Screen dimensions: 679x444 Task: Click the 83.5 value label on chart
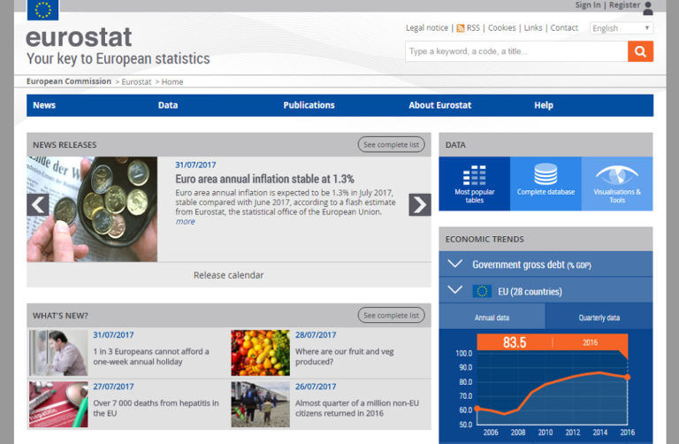(515, 342)
